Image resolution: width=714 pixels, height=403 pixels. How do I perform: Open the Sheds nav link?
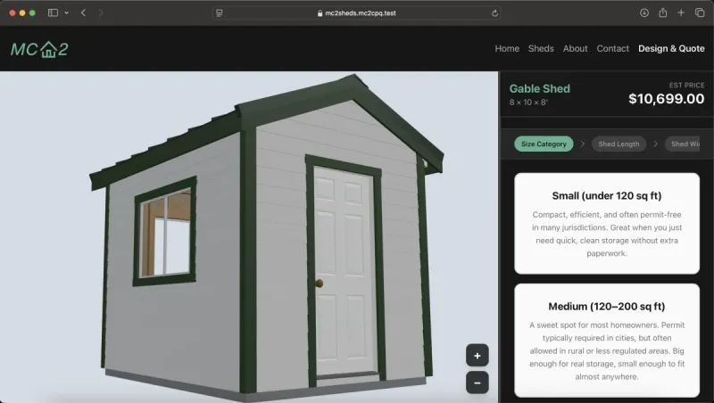click(x=541, y=48)
